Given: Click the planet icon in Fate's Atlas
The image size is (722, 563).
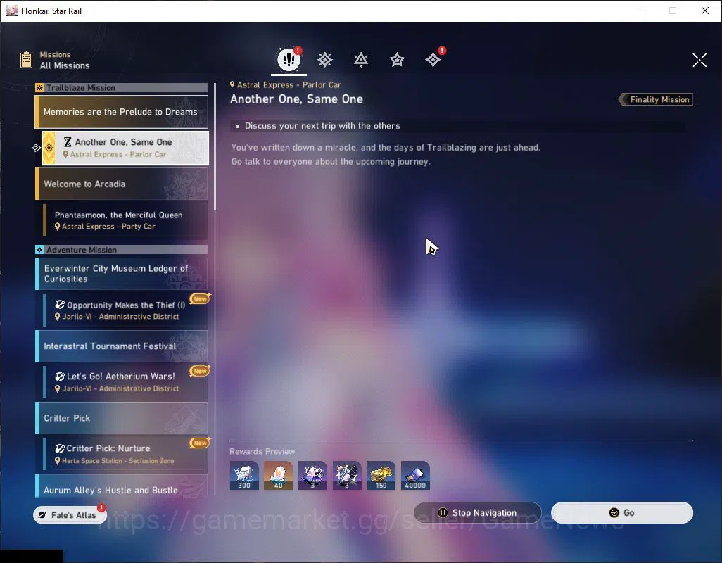Looking at the screenshot, I should pyautogui.click(x=42, y=515).
